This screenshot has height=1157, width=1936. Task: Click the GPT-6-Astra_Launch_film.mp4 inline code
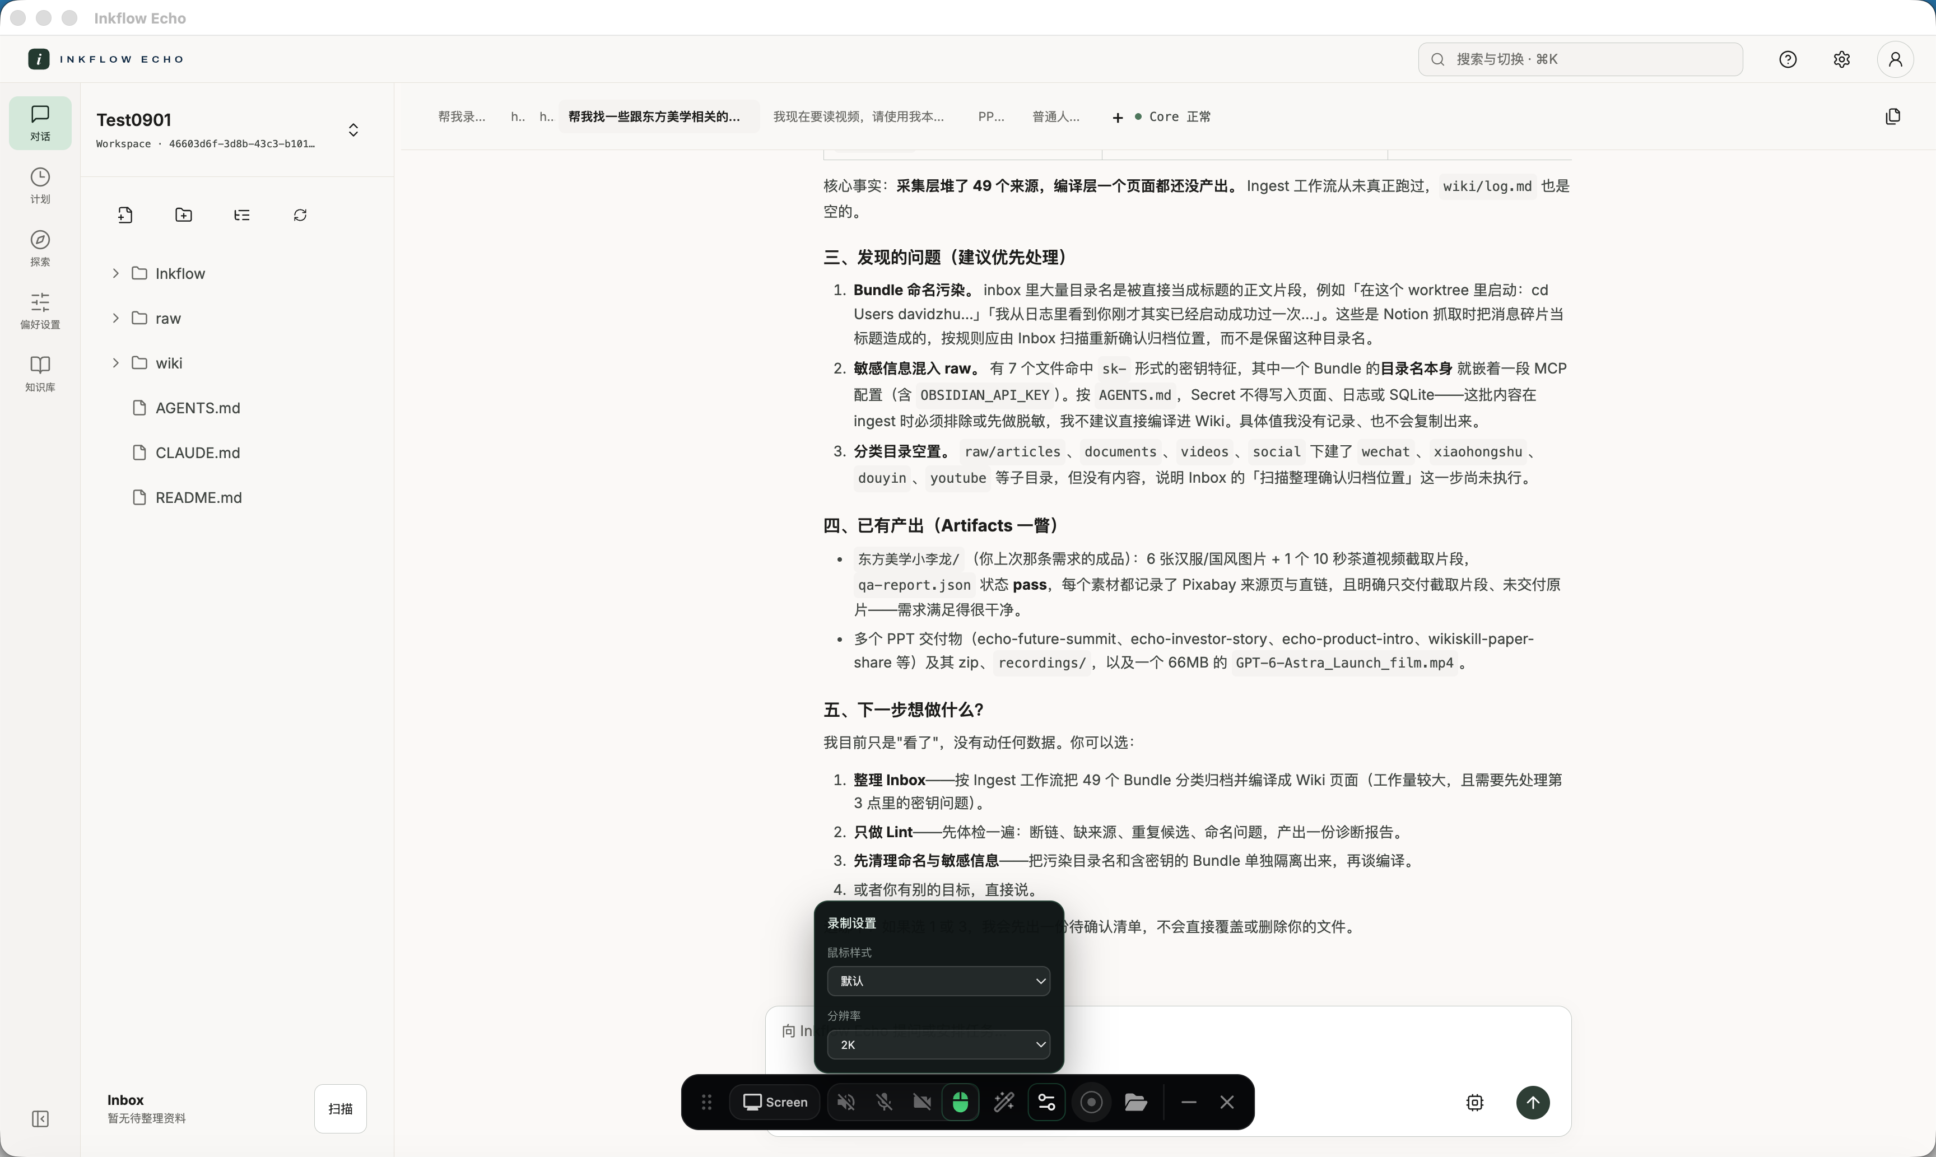[1344, 663]
